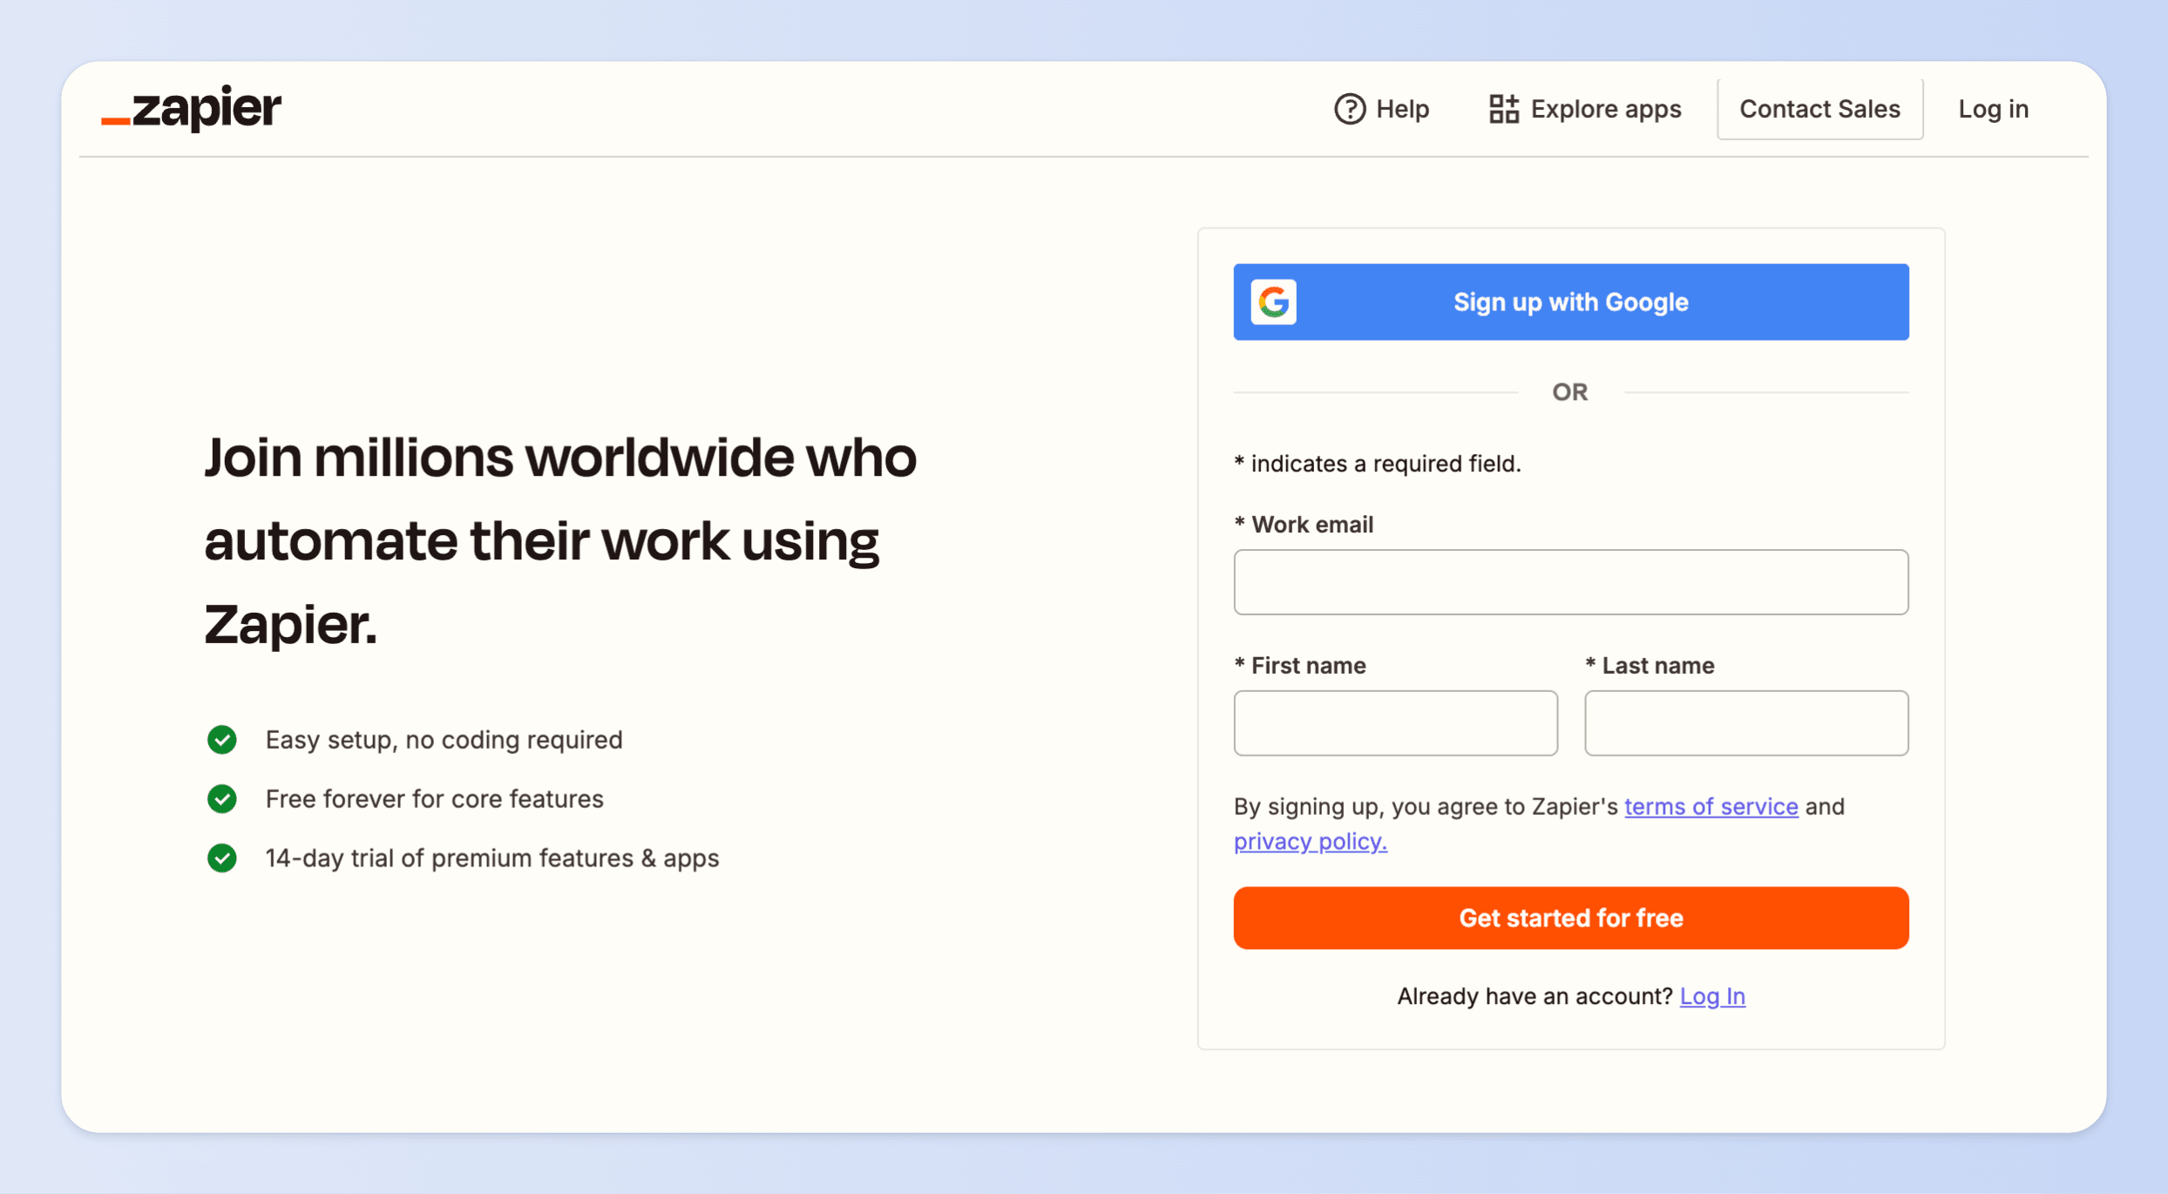Click the Explore apps grid icon

(1503, 109)
